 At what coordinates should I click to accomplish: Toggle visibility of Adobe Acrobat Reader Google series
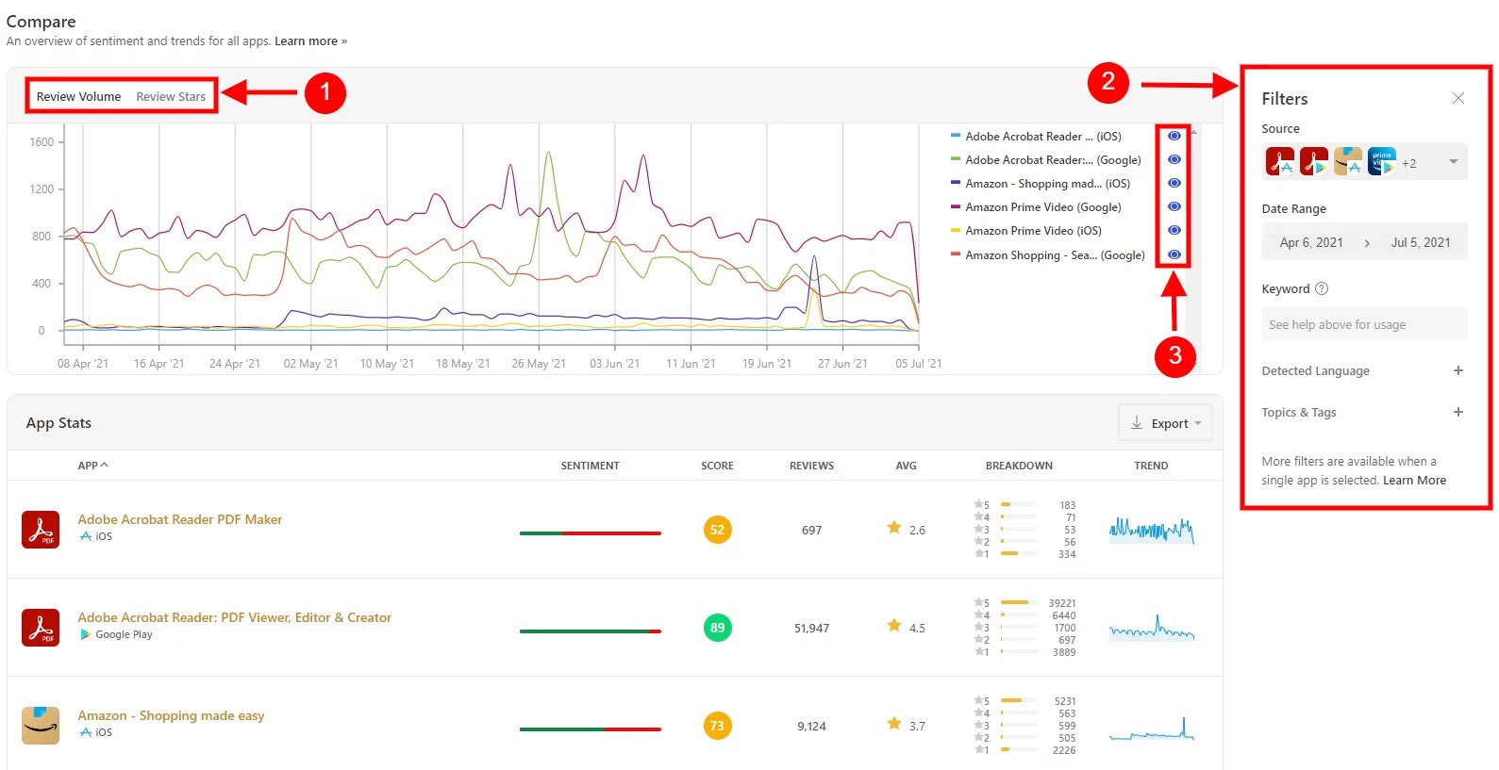[1174, 159]
